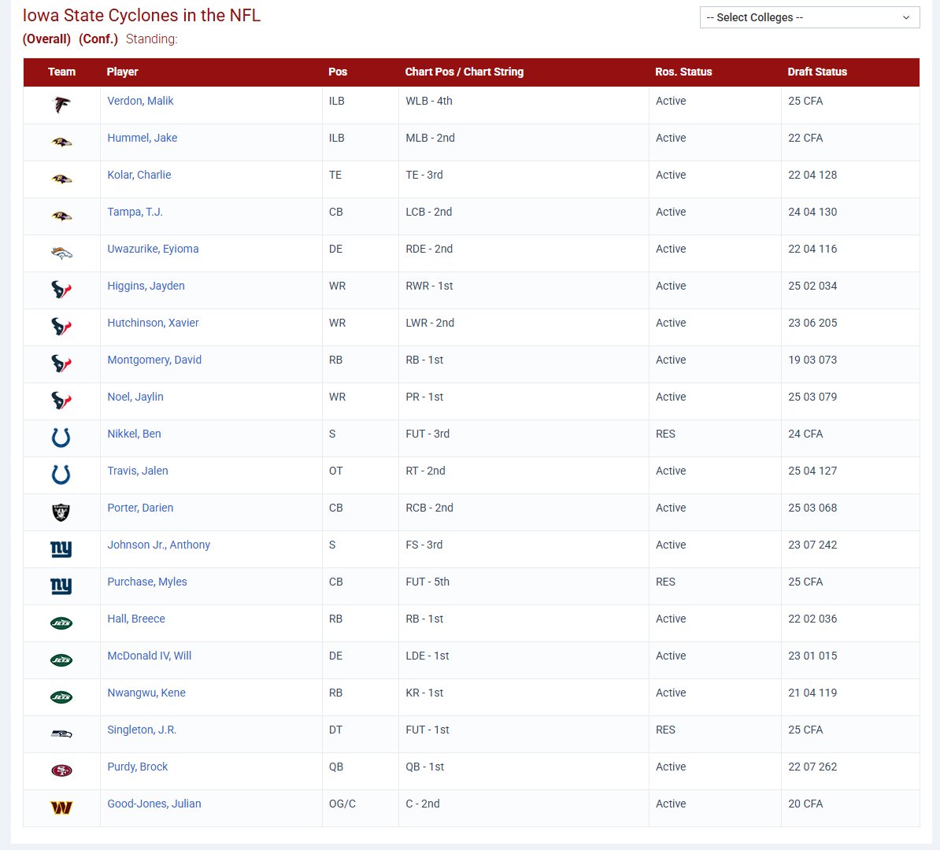The height and width of the screenshot is (850, 940).
Task: Open player link Tampa, T.J.
Action: (135, 213)
